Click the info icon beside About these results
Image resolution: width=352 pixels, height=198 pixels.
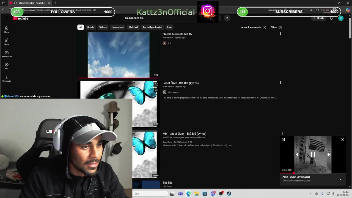264,27
